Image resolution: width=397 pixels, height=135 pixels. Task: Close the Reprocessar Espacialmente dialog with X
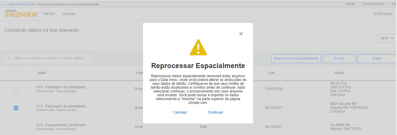pos(241,34)
